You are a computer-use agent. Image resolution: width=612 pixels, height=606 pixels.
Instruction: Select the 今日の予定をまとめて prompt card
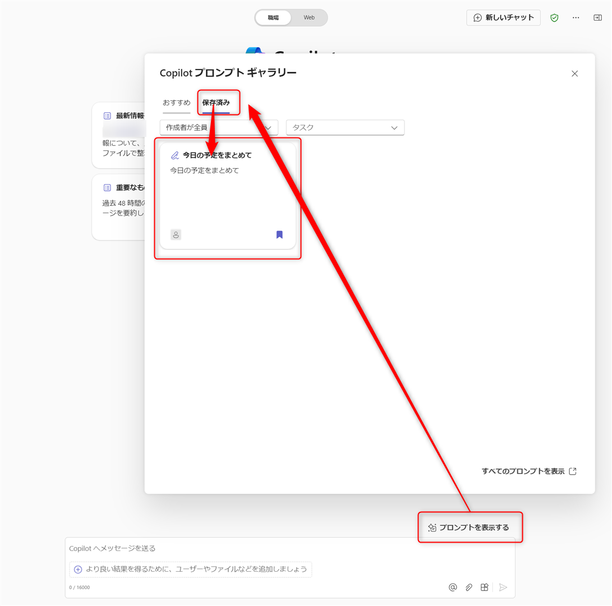(228, 195)
